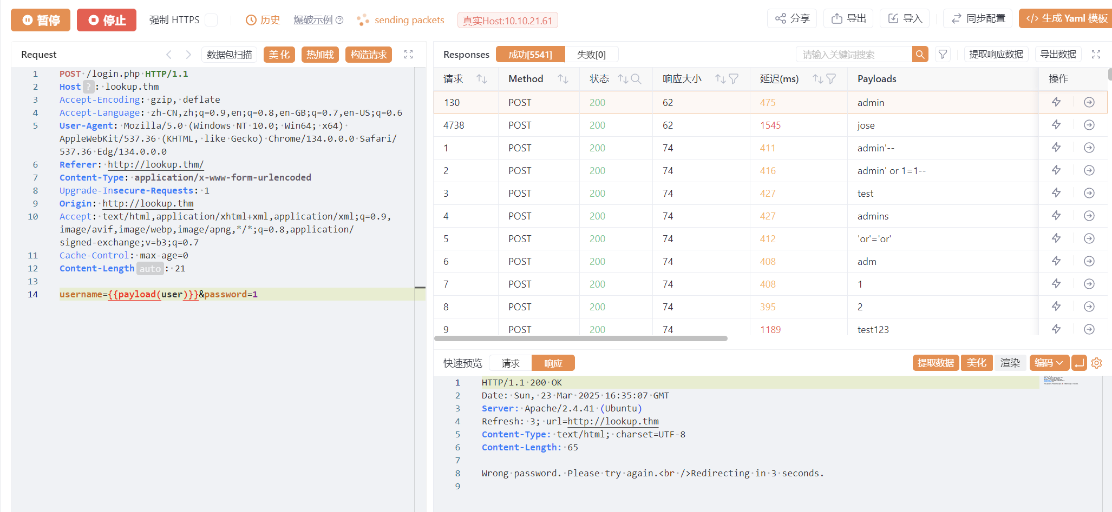The image size is (1112, 512).
Task: Pause the fuzzing with 暂停 button
Action: (41, 20)
